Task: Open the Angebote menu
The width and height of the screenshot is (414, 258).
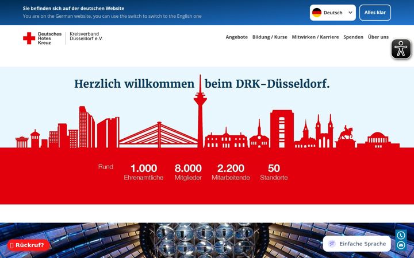Action: 236,37
